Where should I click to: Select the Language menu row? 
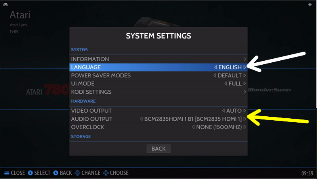[x=158, y=67]
